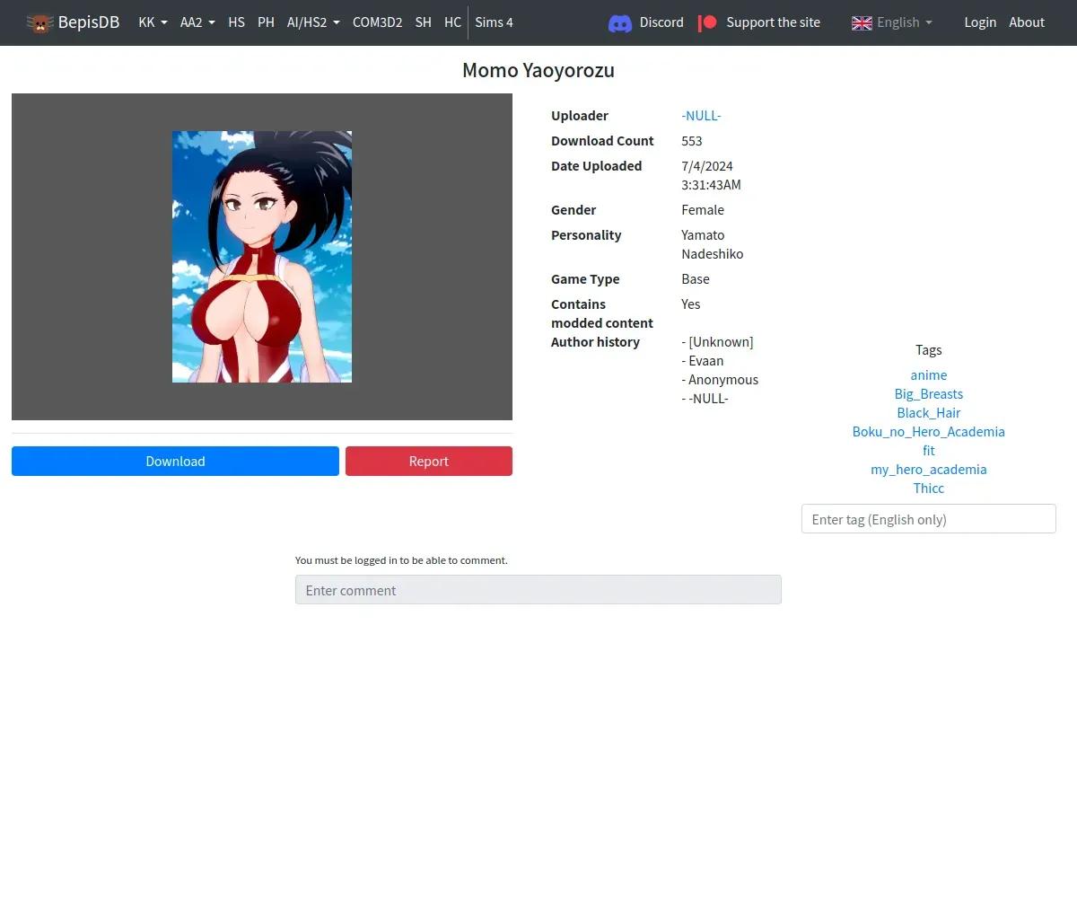
Task: Select the Big_Breasts tag
Action: (929, 394)
